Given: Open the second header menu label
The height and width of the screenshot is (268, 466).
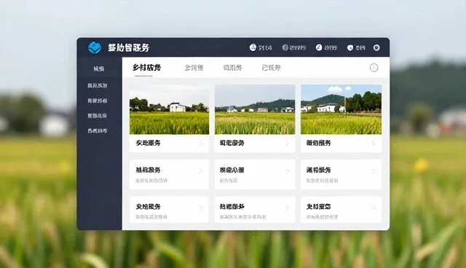Looking at the screenshot, I should point(298,48).
